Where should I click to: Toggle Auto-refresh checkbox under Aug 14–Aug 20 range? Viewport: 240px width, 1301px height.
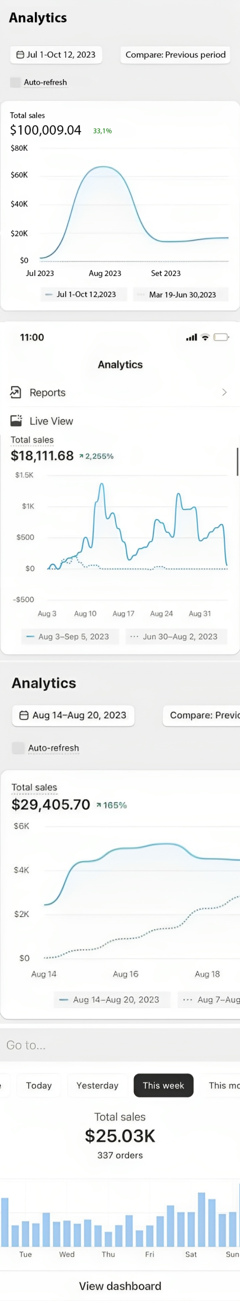(x=18, y=748)
